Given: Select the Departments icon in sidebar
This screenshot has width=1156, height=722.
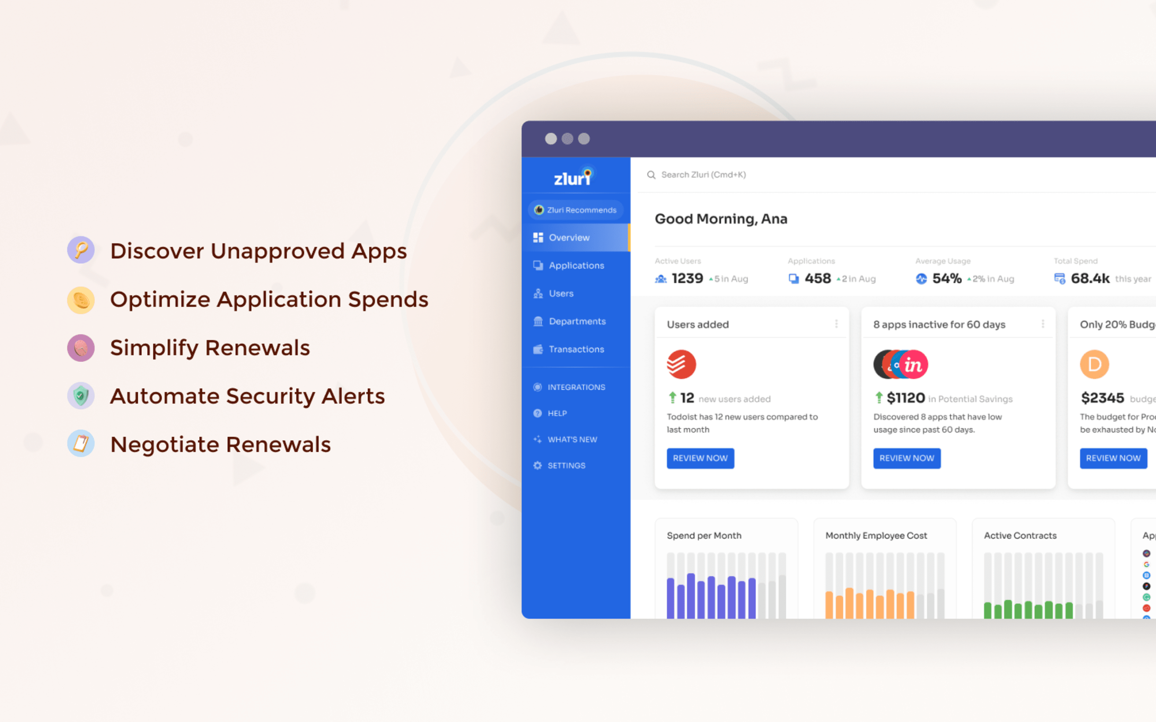Looking at the screenshot, I should (538, 320).
